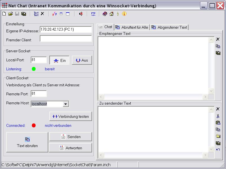Open the FTP connection tool
Image resolution: width=226 pixels, height=169 pixels.
click(x=93, y=13)
